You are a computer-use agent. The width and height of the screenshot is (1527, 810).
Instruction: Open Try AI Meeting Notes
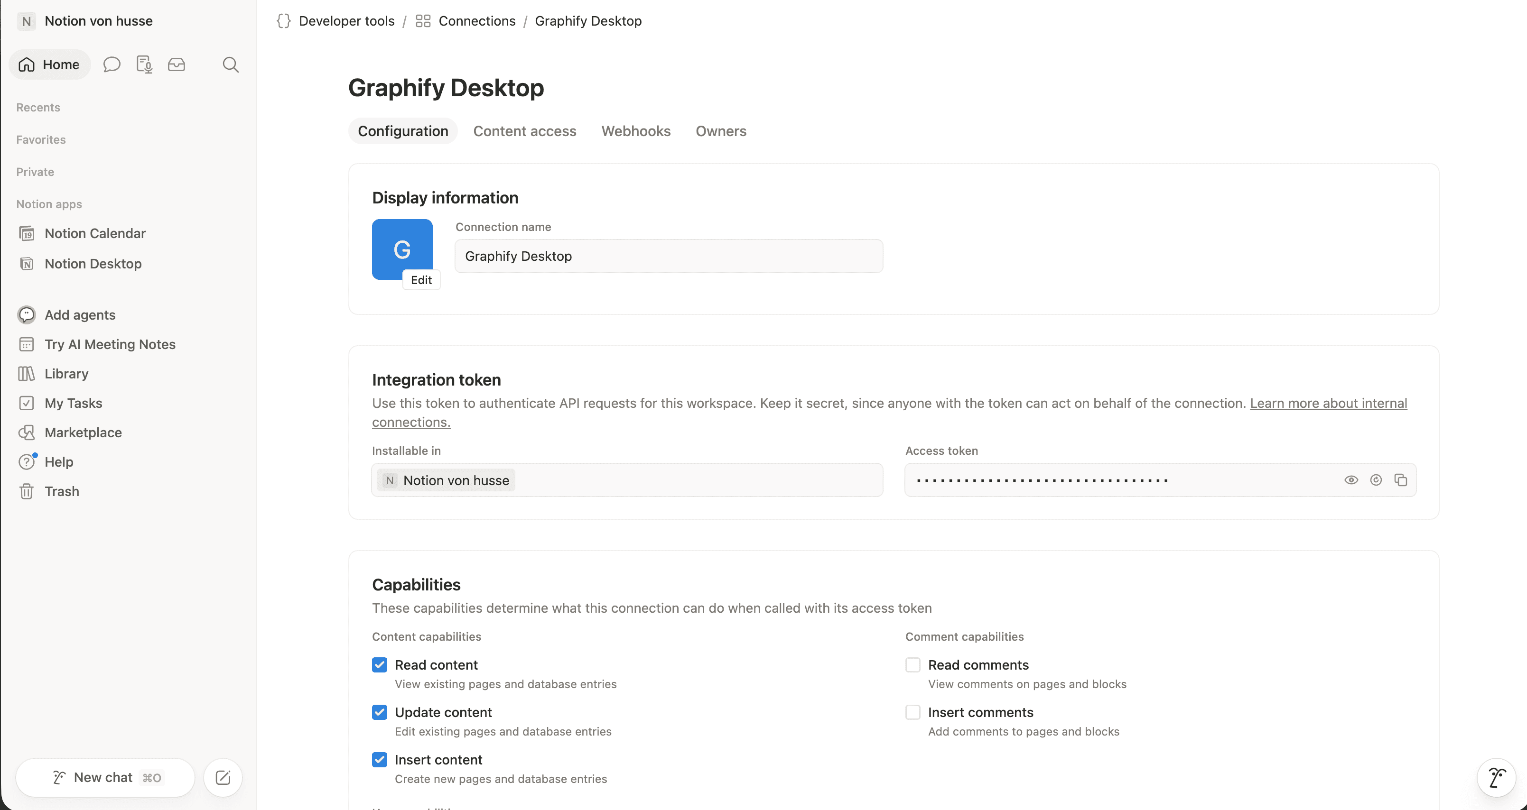click(x=110, y=344)
